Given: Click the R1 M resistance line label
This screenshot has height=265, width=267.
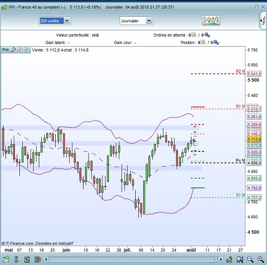Looking at the screenshot, I should [240, 106].
